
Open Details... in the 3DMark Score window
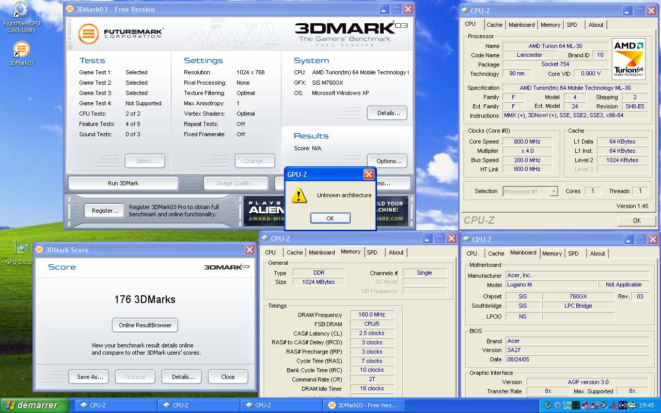183,377
